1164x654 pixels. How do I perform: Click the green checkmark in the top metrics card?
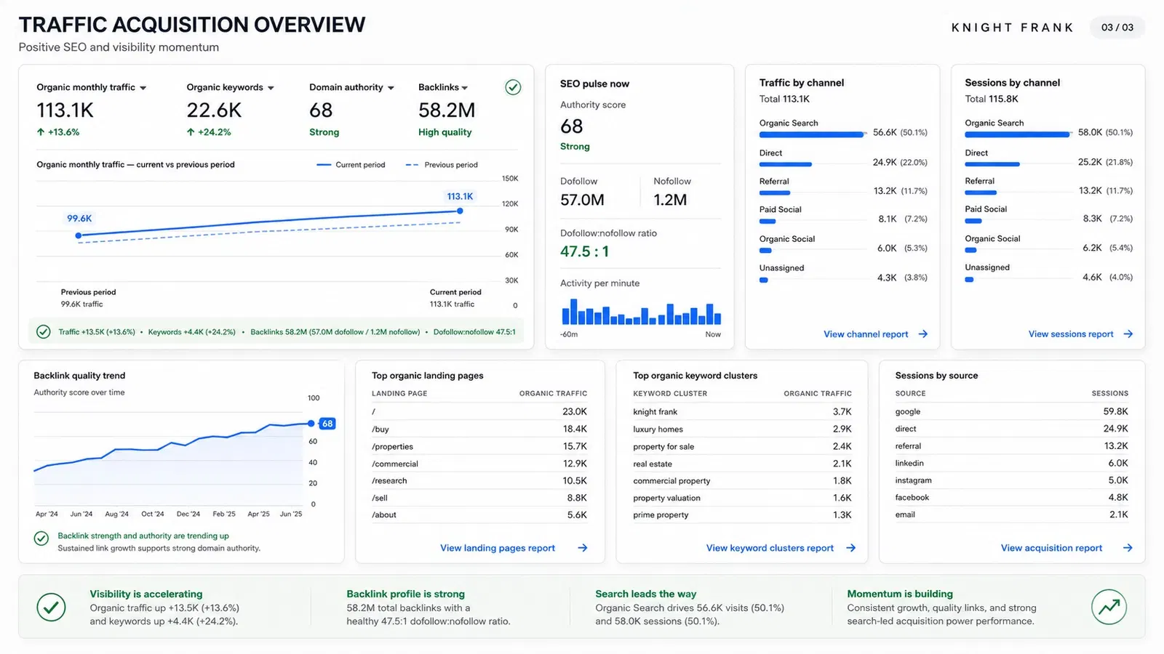tap(513, 87)
